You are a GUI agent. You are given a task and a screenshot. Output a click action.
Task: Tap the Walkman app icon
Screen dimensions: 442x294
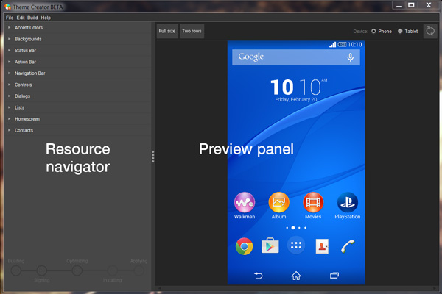[x=244, y=201]
